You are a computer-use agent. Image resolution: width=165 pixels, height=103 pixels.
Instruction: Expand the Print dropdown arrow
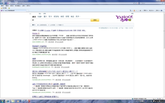click(x=142, y=11)
